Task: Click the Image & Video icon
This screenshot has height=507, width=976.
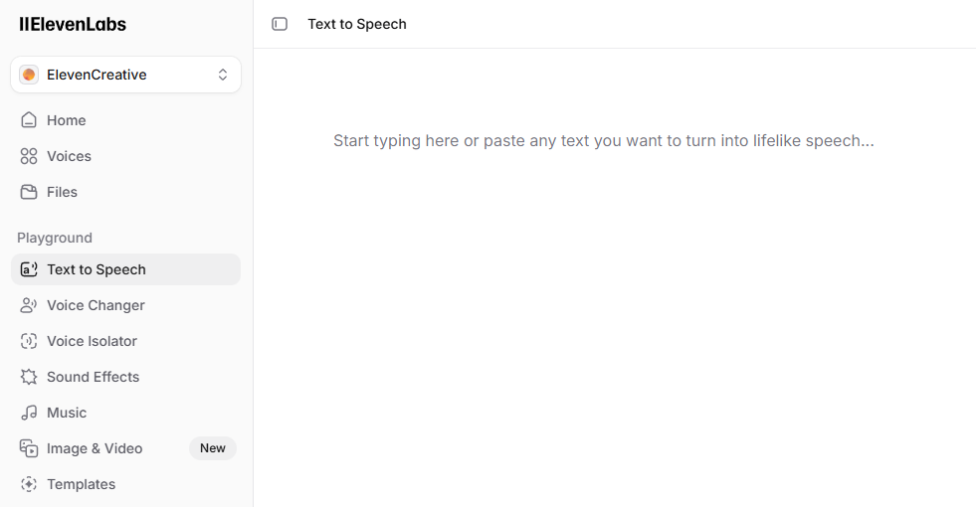Action: click(x=29, y=448)
